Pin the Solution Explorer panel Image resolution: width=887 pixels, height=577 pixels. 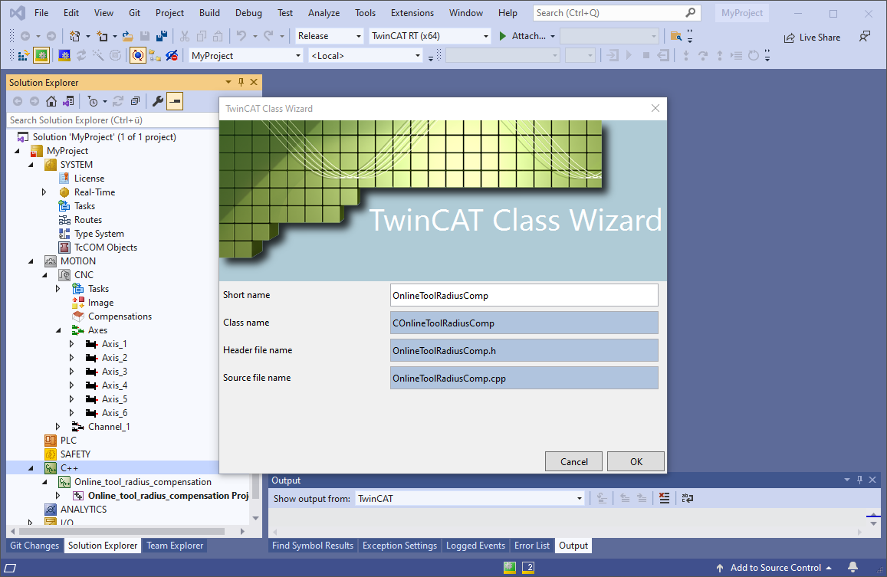(x=240, y=82)
